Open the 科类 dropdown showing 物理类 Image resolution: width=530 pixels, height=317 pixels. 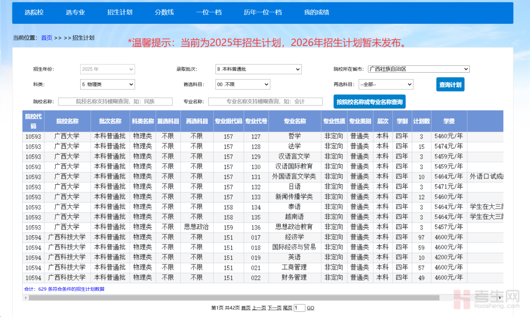coord(108,84)
